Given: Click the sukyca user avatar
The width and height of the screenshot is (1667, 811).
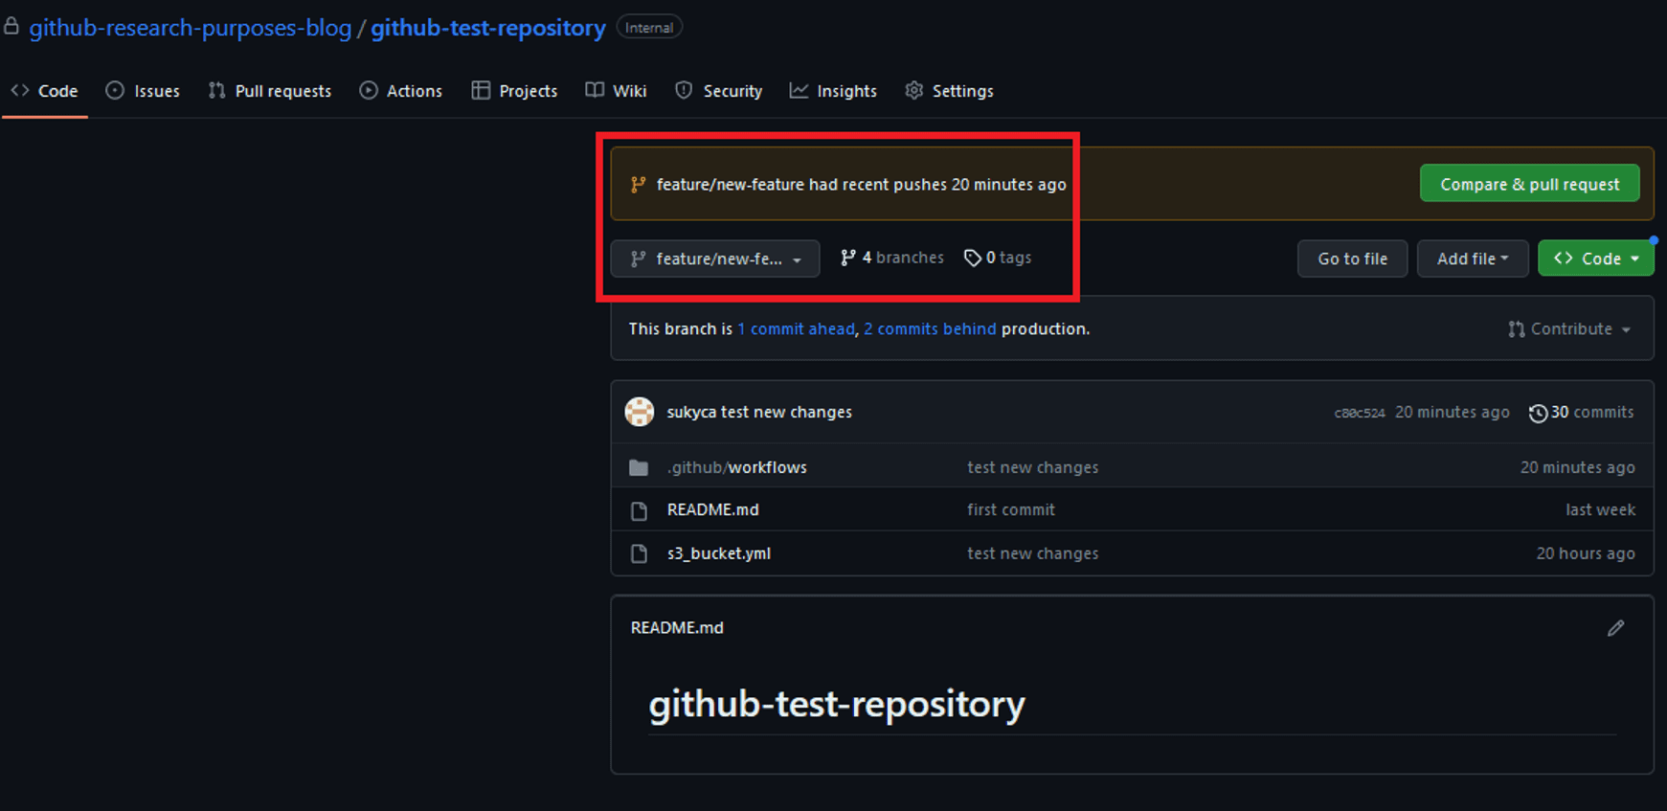Looking at the screenshot, I should coord(639,412).
